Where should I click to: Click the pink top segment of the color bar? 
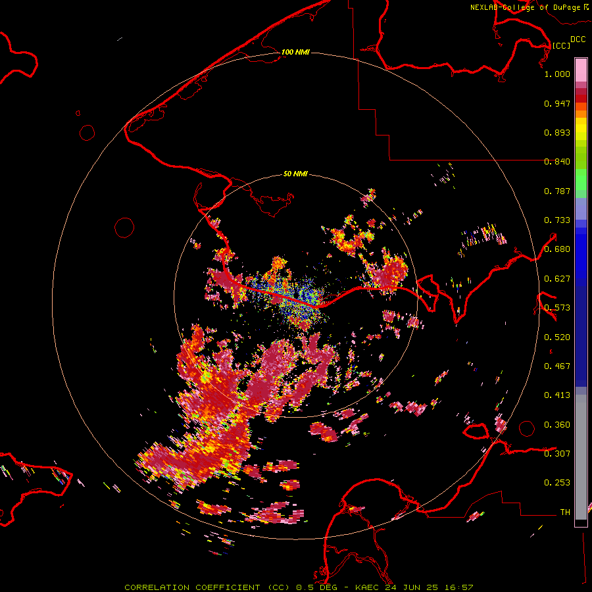pos(581,70)
